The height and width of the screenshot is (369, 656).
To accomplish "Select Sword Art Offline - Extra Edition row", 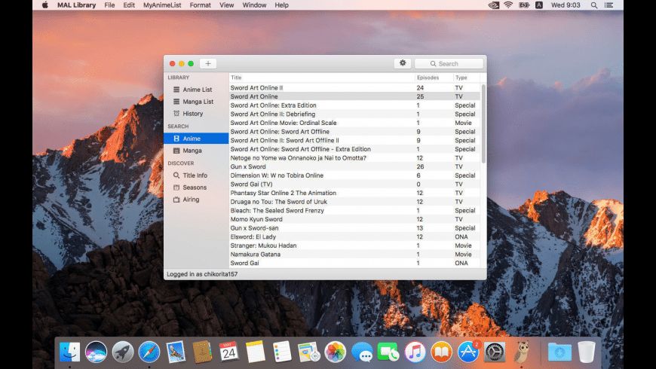I will (x=355, y=149).
